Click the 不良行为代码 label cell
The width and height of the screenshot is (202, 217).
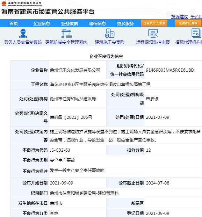30,150
